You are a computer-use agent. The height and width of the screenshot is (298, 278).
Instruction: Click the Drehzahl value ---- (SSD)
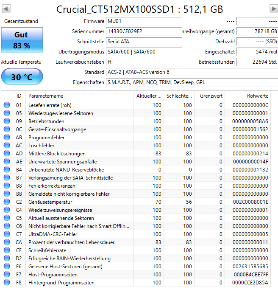tap(257, 42)
